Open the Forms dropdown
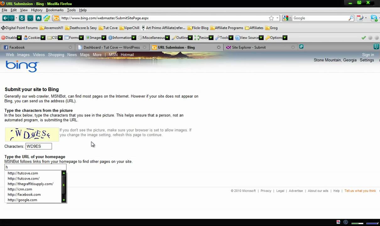 [74, 38]
